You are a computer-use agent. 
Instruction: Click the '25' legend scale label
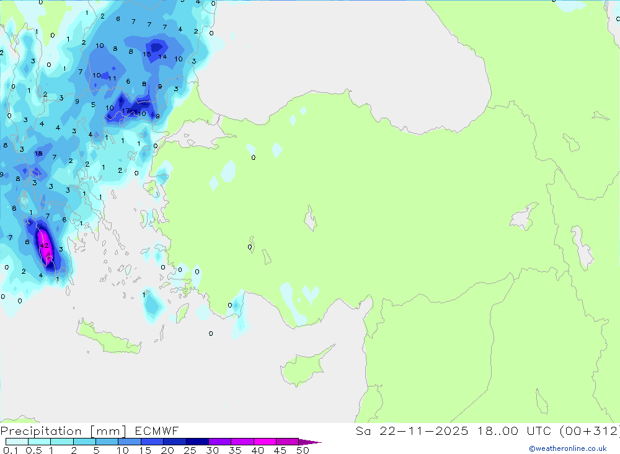click(x=190, y=450)
